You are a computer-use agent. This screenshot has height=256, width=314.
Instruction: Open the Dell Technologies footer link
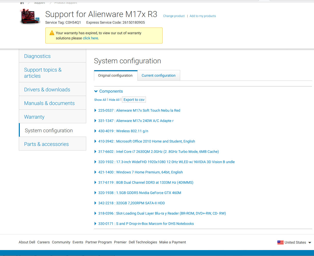point(143,242)
